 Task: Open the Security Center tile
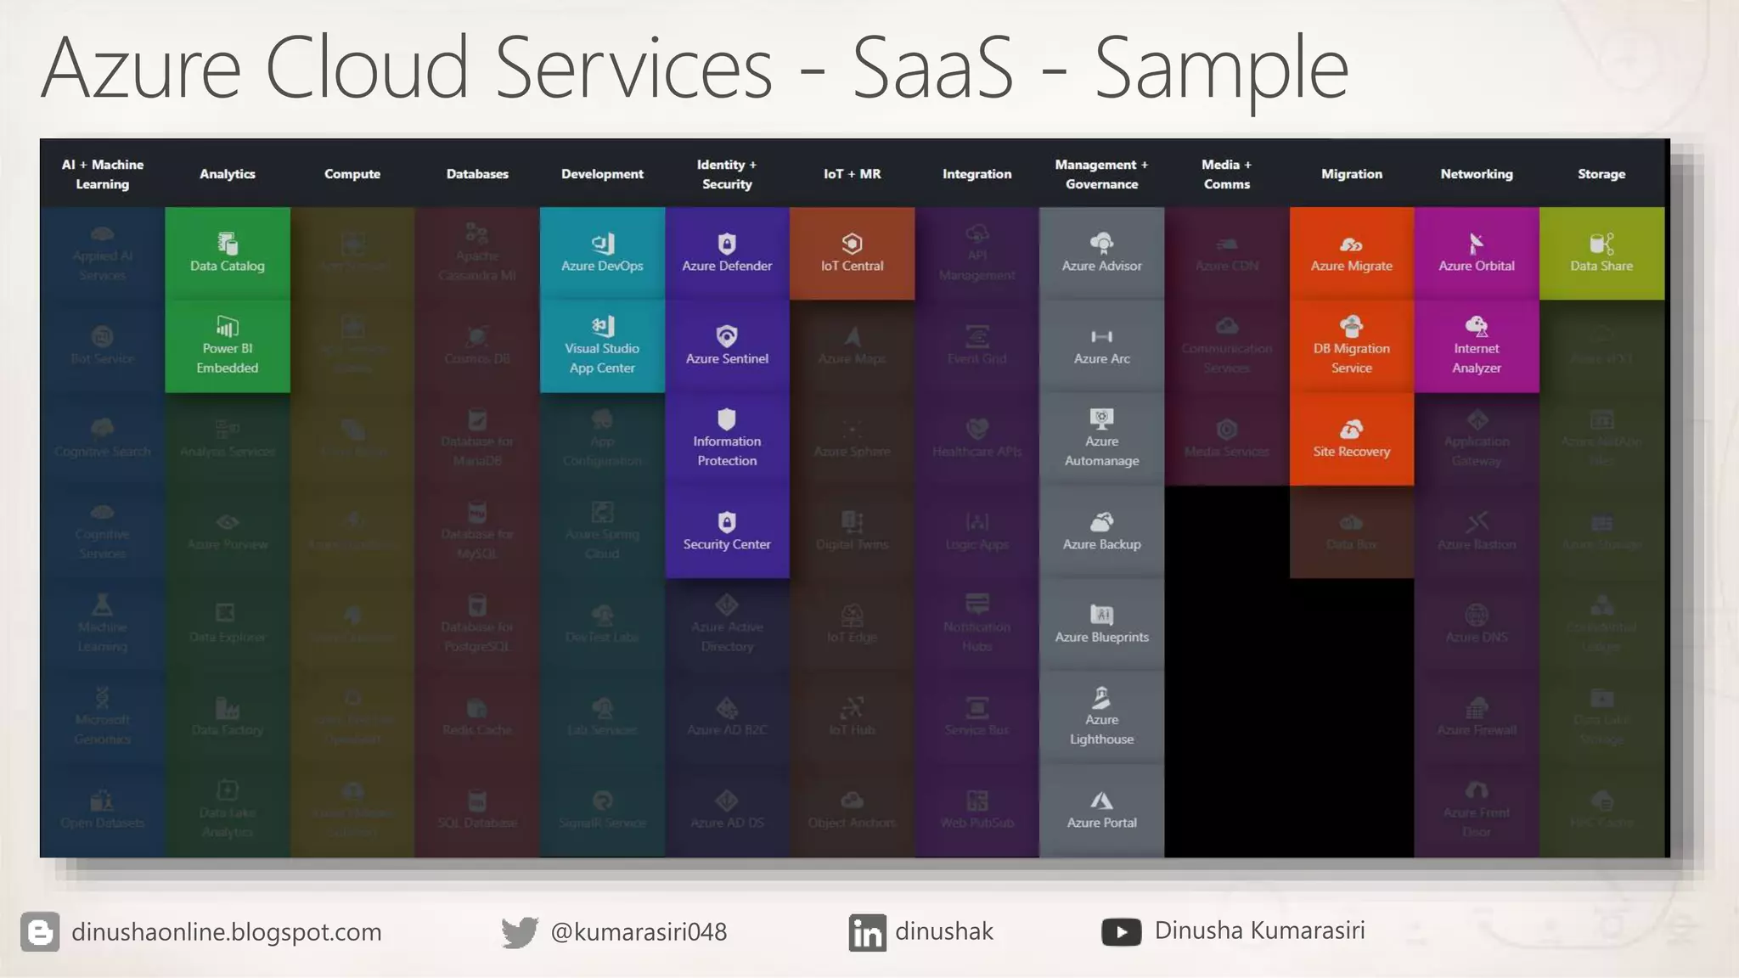(x=727, y=531)
